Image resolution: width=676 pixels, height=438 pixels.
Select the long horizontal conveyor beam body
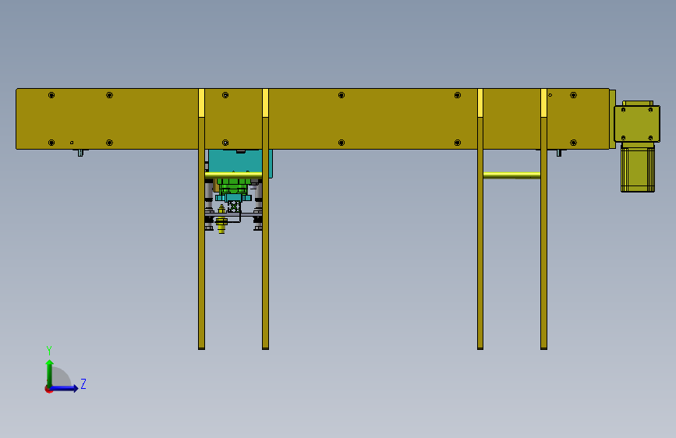click(313, 119)
